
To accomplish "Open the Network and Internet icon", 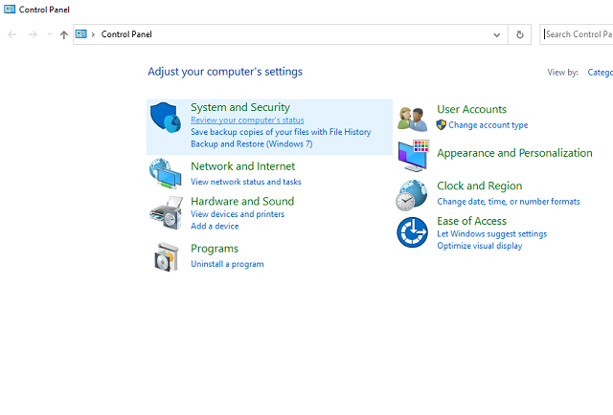I will coord(166,173).
